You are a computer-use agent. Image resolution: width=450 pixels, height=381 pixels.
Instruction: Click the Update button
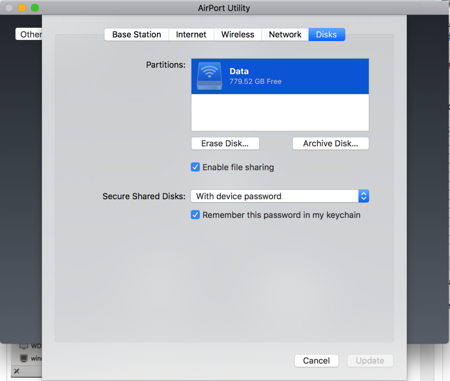click(x=370, y=361)
